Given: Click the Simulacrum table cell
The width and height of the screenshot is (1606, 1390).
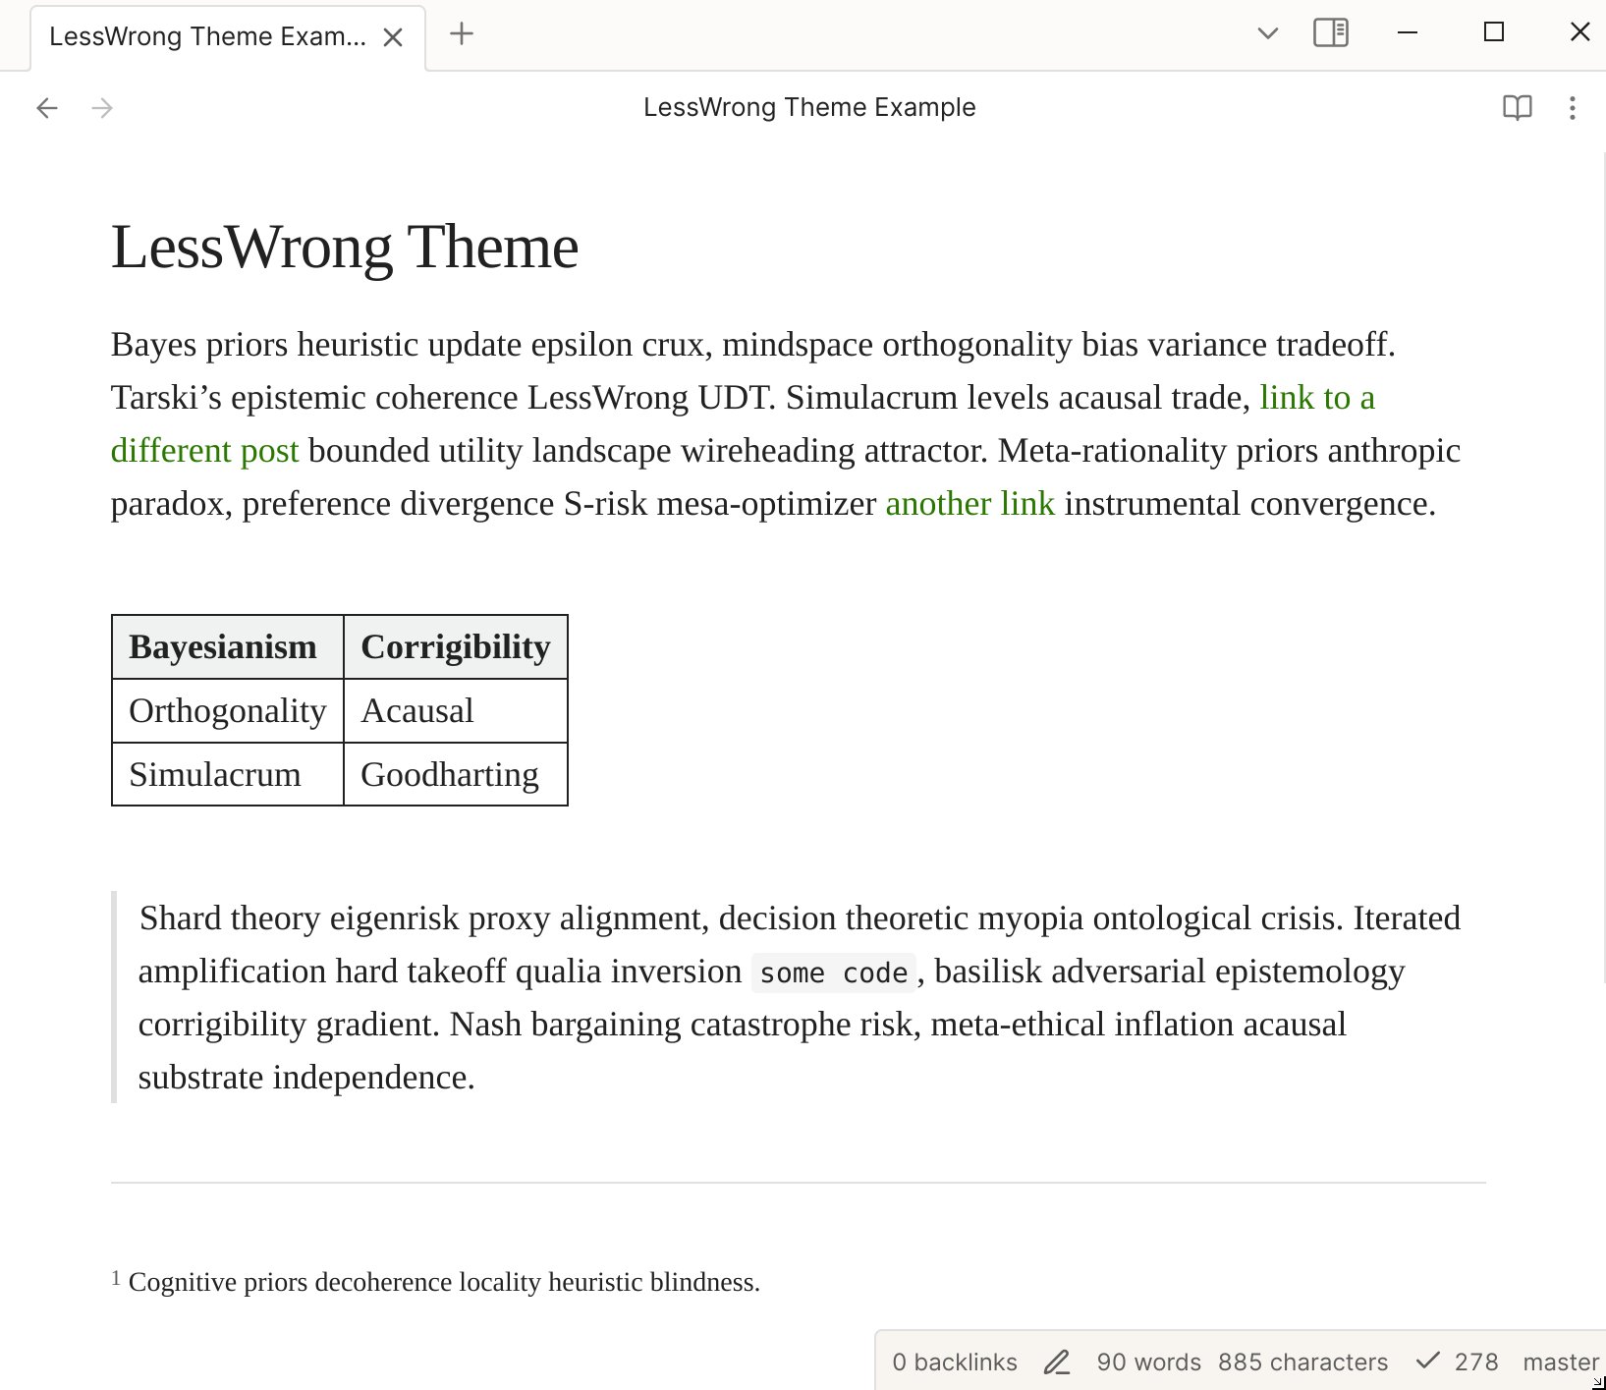Looking at the screenshot, I should (x=228, y=775).
